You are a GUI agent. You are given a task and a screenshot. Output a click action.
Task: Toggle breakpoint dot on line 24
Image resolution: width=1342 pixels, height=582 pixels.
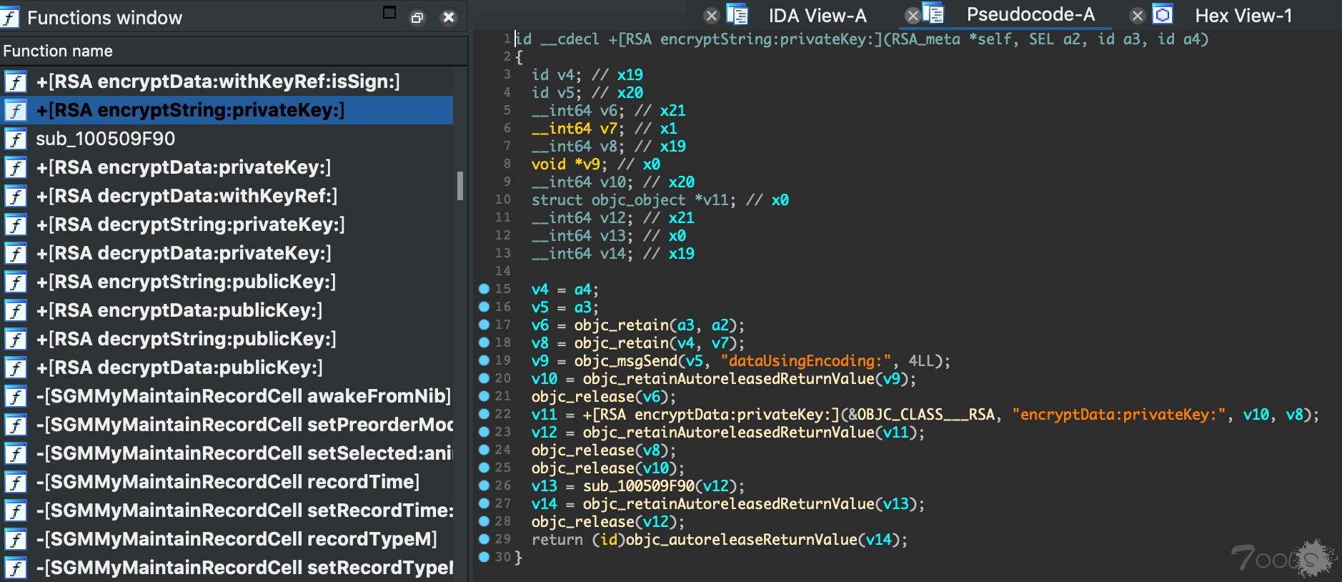click(x=484, y=450)
